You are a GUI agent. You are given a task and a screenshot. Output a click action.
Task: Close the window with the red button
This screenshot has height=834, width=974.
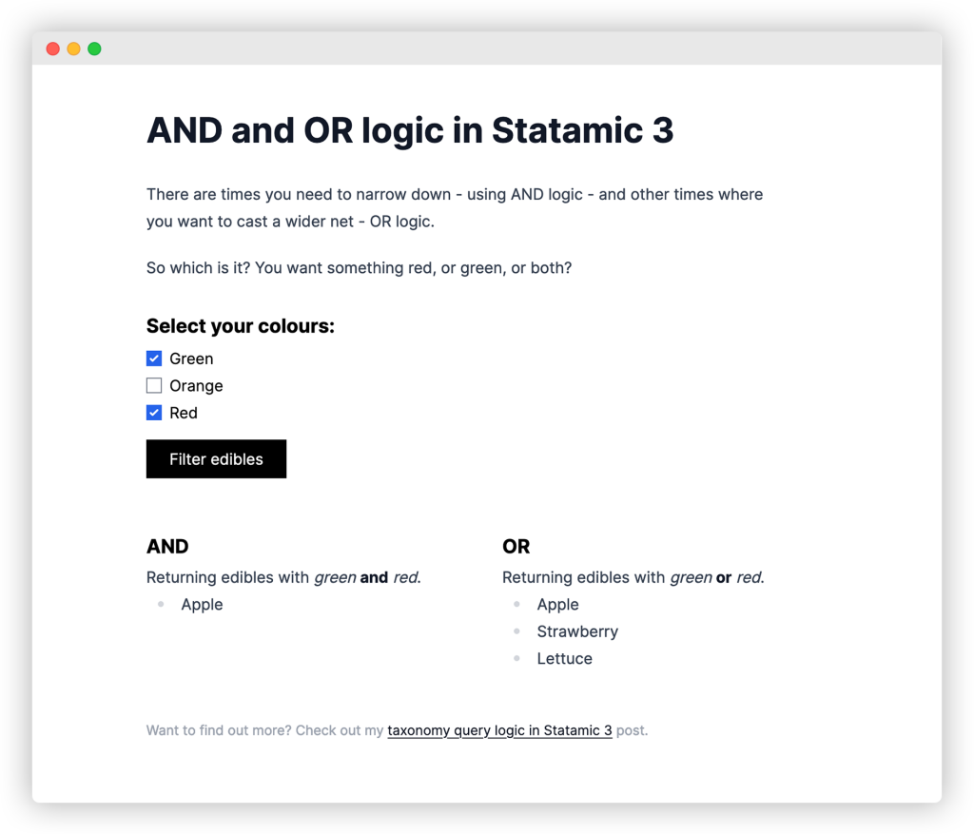point(53,48)
